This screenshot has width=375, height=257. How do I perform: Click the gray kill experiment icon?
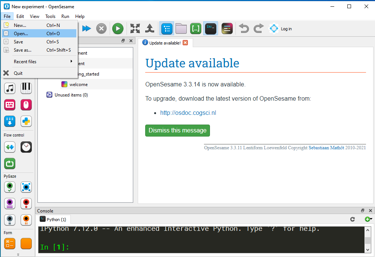[101, 29]
